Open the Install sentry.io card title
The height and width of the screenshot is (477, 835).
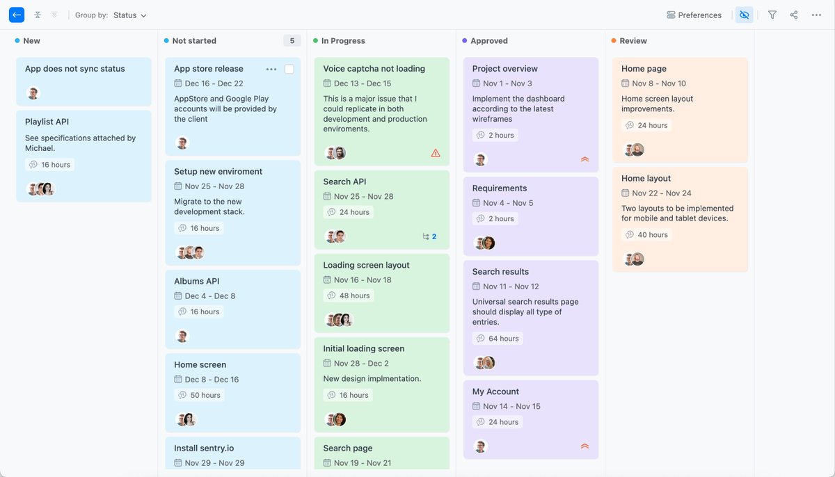[x=205, y=448]
